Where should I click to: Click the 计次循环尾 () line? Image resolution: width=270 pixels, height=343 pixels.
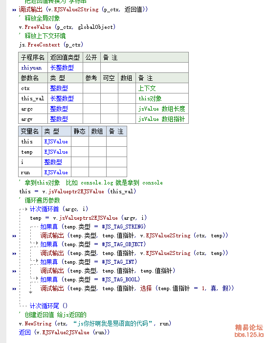click(48, 306)
